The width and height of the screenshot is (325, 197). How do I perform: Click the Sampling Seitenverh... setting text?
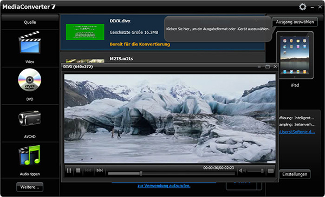pyautogui.click(x=297, y=125)
